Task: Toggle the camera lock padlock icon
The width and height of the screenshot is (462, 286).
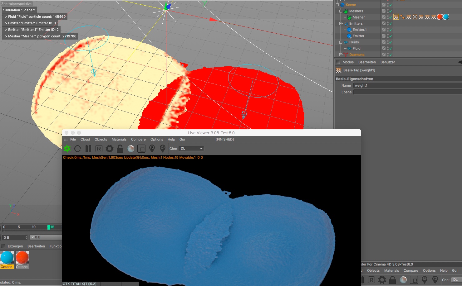Action: click(x=120, y=149)
